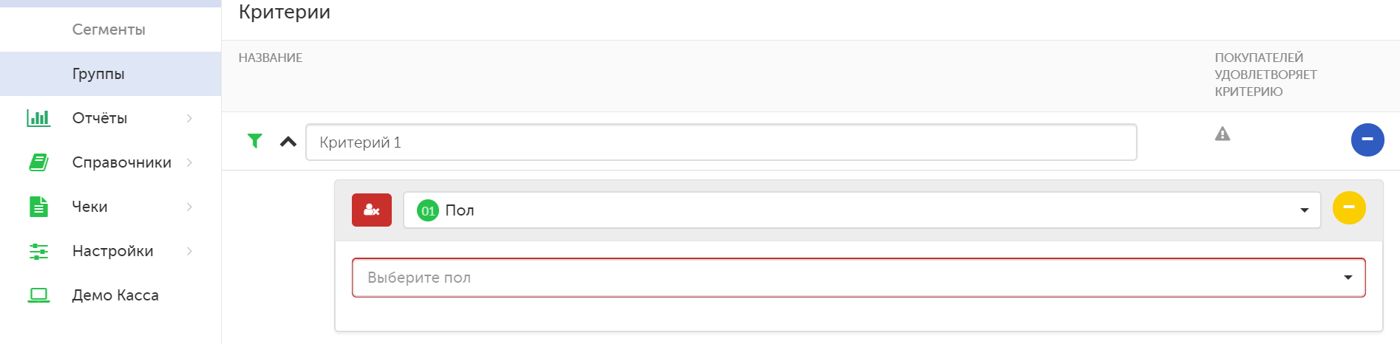
Task: Open Демо Касса link
Action: click(115, 295)
